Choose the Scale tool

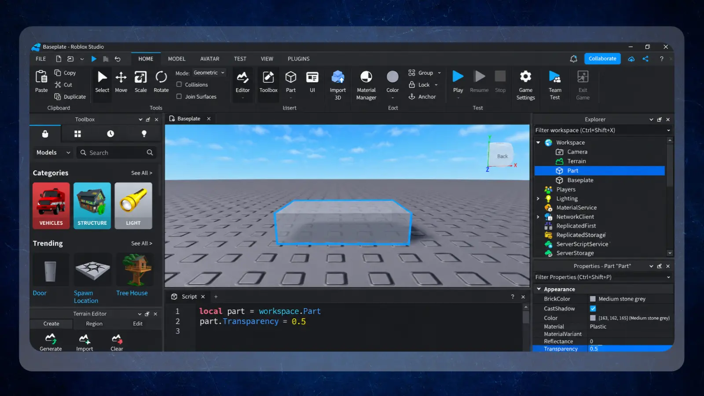point(141,82)
